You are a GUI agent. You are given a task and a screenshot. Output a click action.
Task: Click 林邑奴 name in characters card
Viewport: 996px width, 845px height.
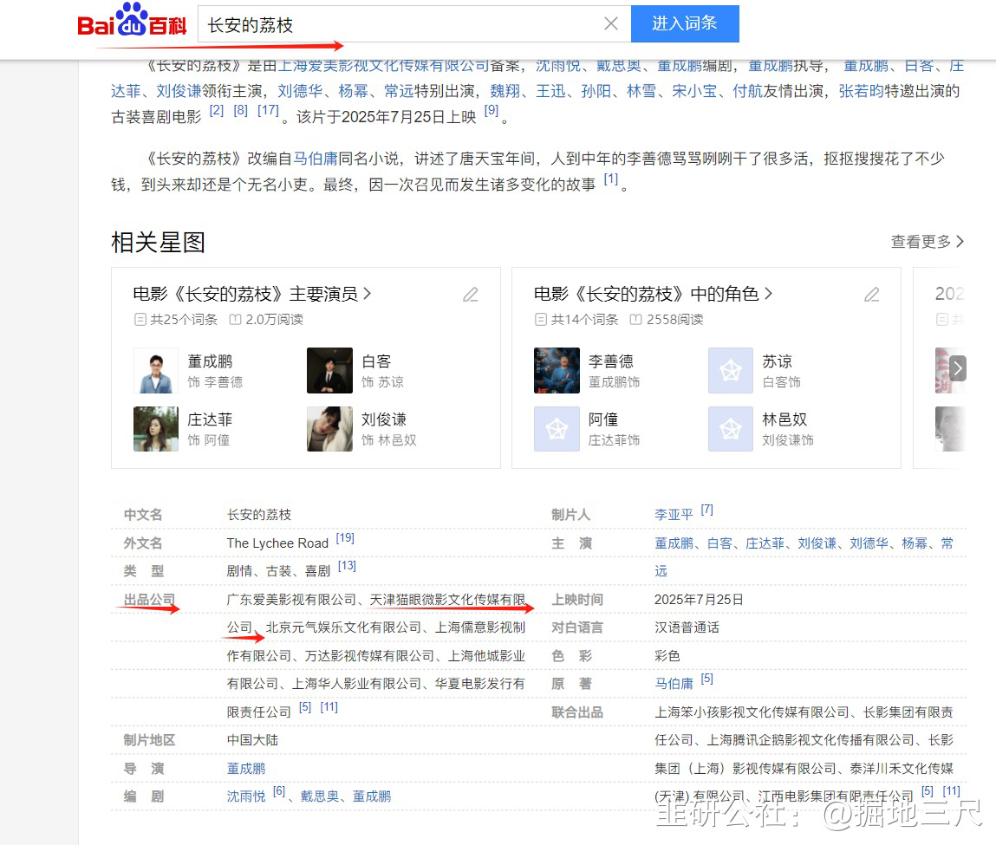point(785,419)
